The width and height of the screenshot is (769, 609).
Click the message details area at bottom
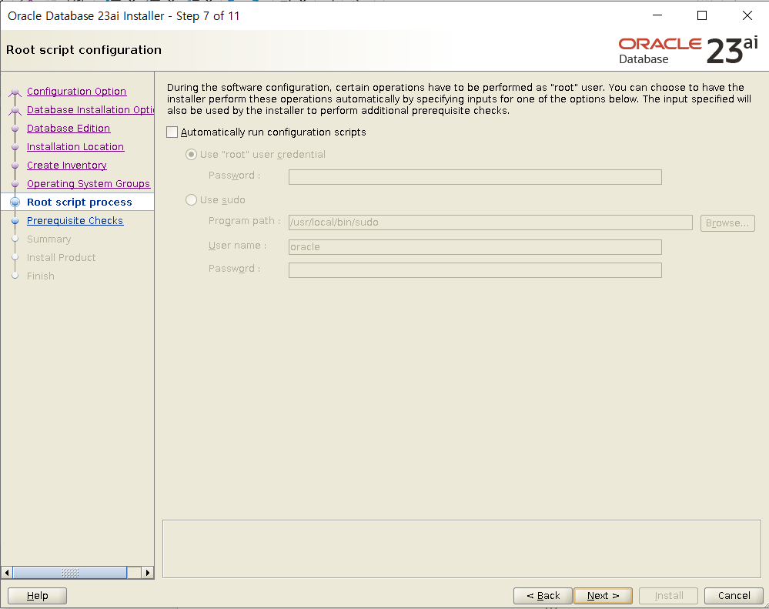coord(462,549)
